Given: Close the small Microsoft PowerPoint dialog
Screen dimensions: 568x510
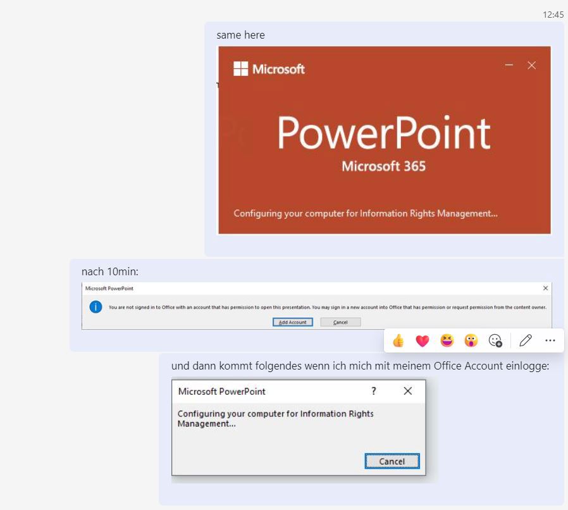Looking at the screenshot, I should [408, 391].
